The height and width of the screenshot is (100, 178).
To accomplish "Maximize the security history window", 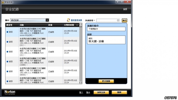I will click(x=122, y=2).
